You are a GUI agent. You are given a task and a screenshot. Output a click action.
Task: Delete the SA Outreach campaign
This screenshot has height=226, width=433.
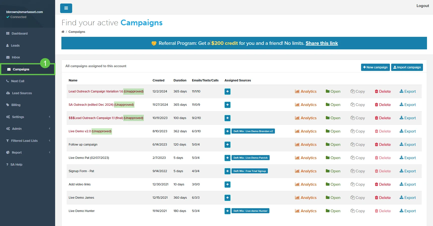[383, 105]
